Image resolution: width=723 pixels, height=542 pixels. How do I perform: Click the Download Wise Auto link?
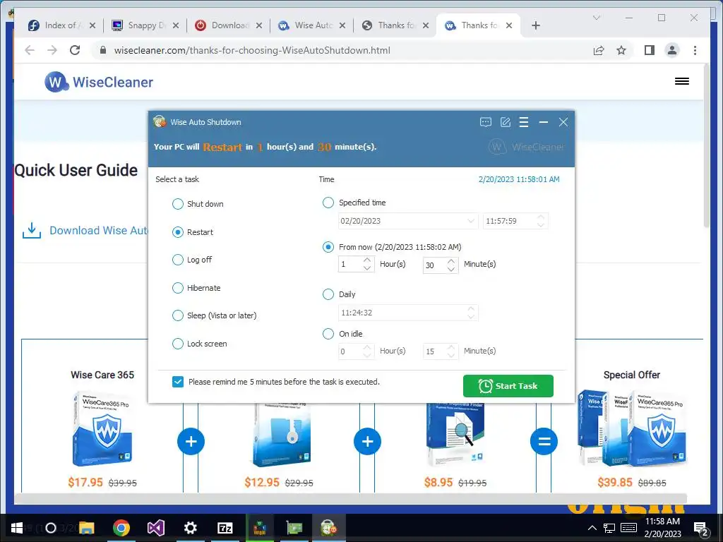click(99, 231)
